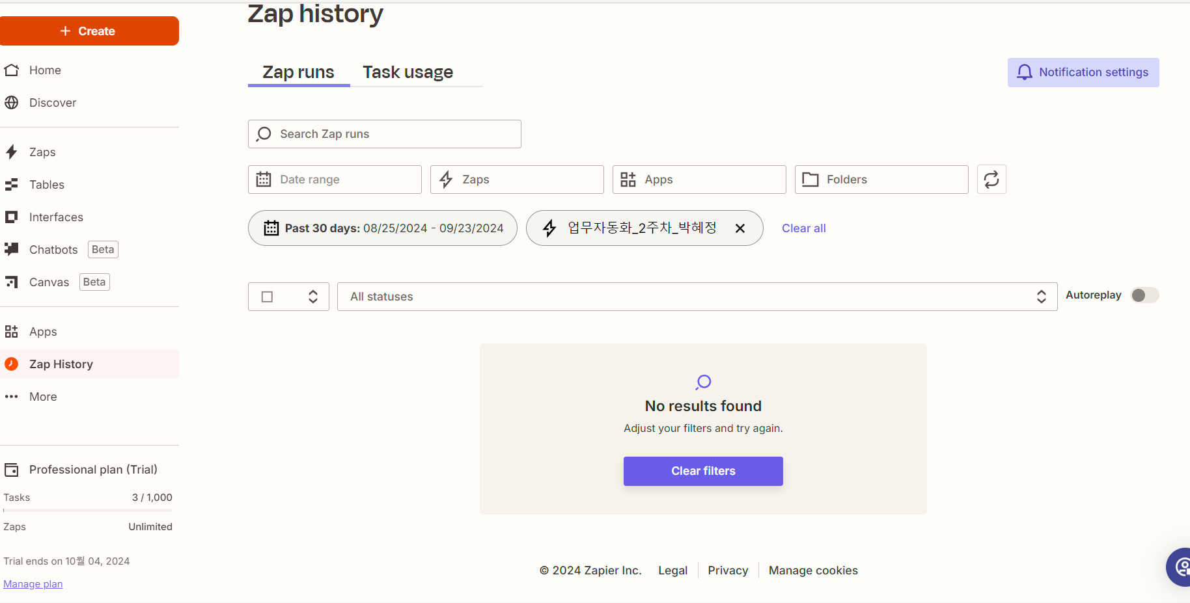Image resolution: width=1190 pixels, height=603 pixels.
Task: Open the Manage cookies link
Action: pyautogui.click(x=813, y=570)
